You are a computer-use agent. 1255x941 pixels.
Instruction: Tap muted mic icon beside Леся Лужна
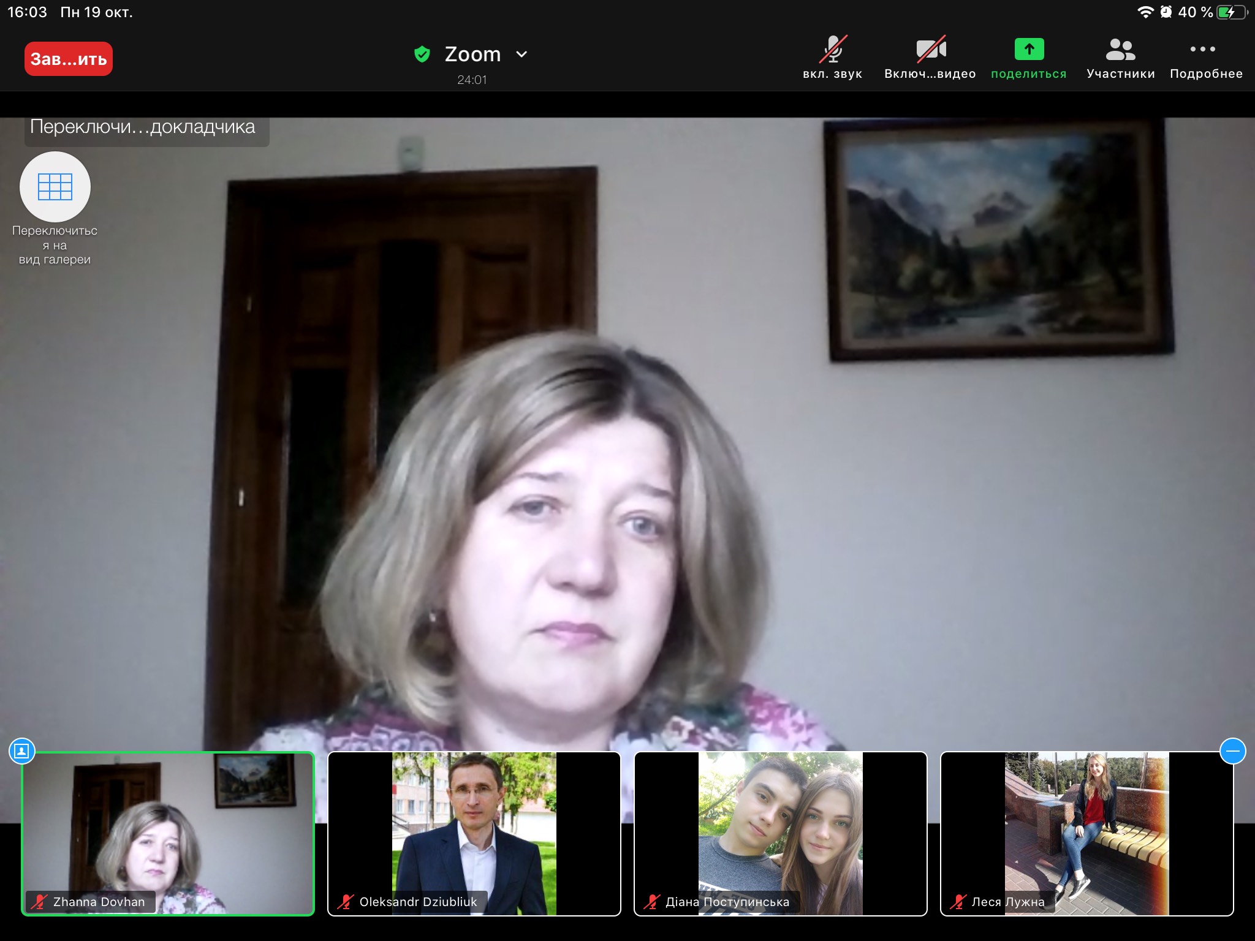(x=958, y=902)
